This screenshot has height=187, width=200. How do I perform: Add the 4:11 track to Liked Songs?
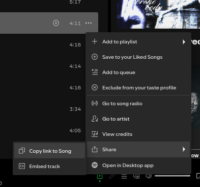click(56, 23)
